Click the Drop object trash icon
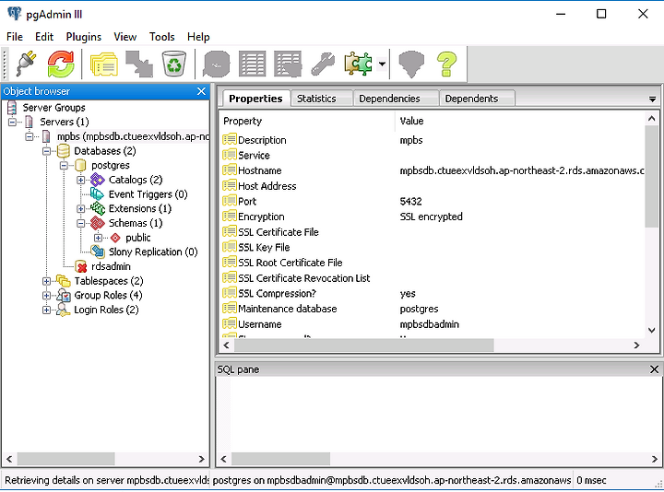The width and height of the screenshot is (664, 492). pyautogui.click(x=174, y=64)
